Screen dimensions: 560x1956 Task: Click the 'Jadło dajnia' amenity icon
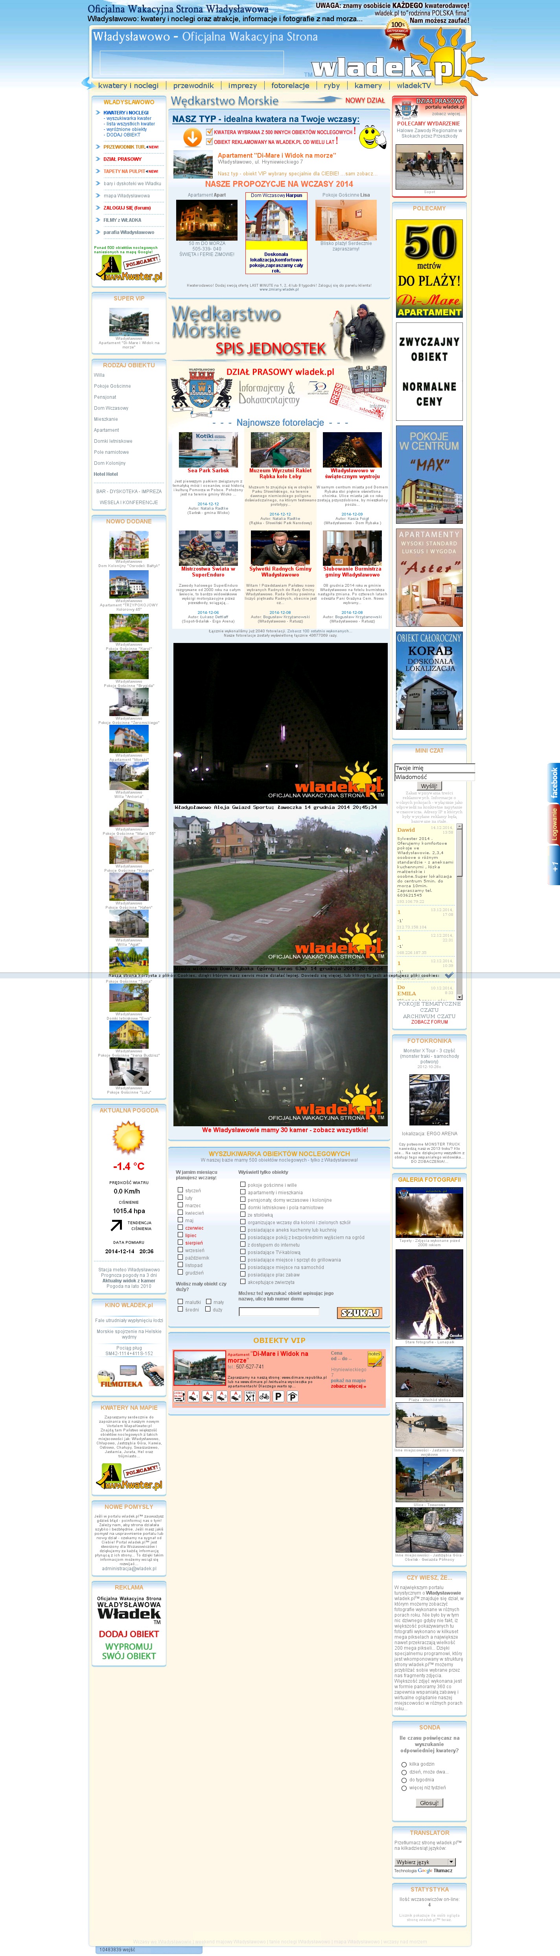point(179,1396)
